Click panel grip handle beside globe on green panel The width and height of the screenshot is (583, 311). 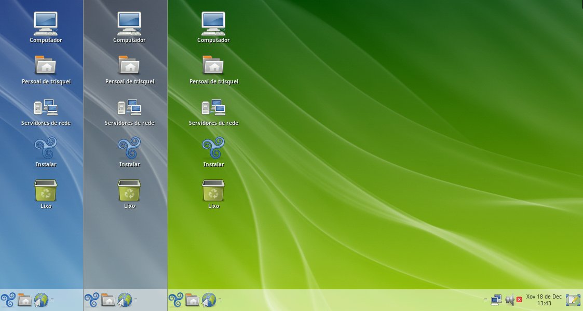pyautogui.click(x=220, y=300)
